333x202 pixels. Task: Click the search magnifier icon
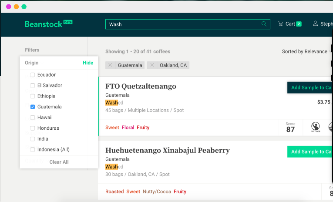click(x=264, y=24)
